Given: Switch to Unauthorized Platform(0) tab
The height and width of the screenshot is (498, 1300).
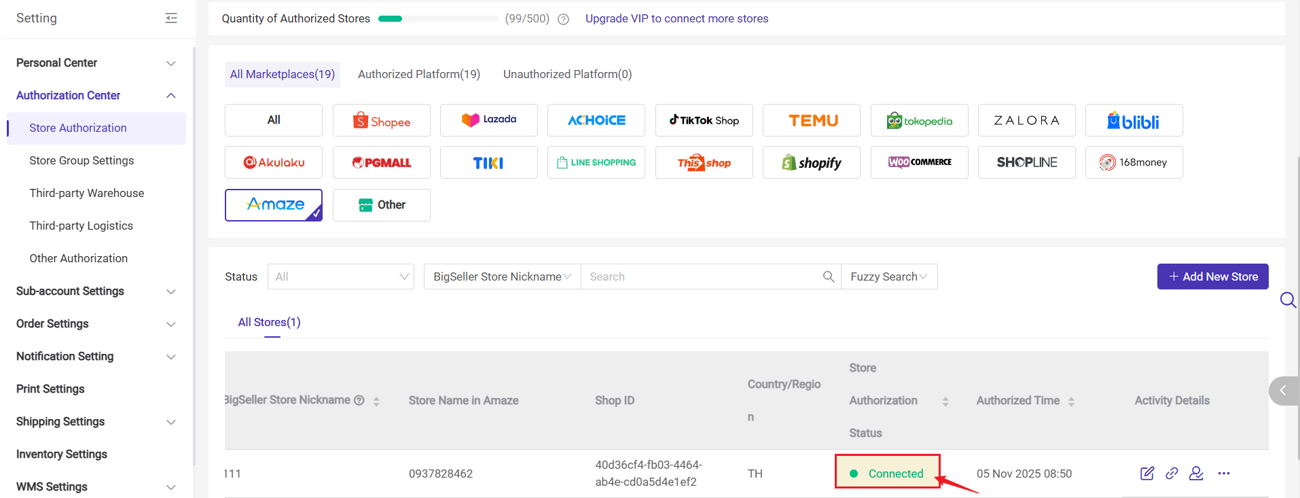Looking at the screenshot, I should coord(567,74).
